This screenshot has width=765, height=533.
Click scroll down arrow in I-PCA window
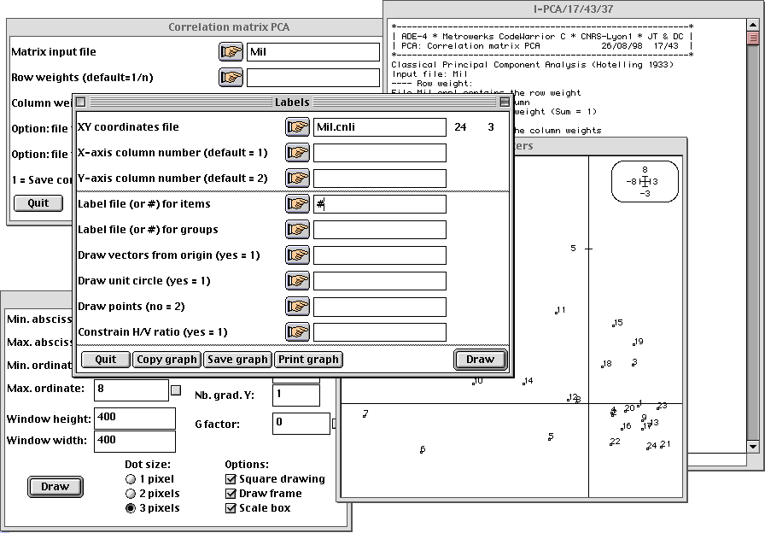(x=752, y=447)
